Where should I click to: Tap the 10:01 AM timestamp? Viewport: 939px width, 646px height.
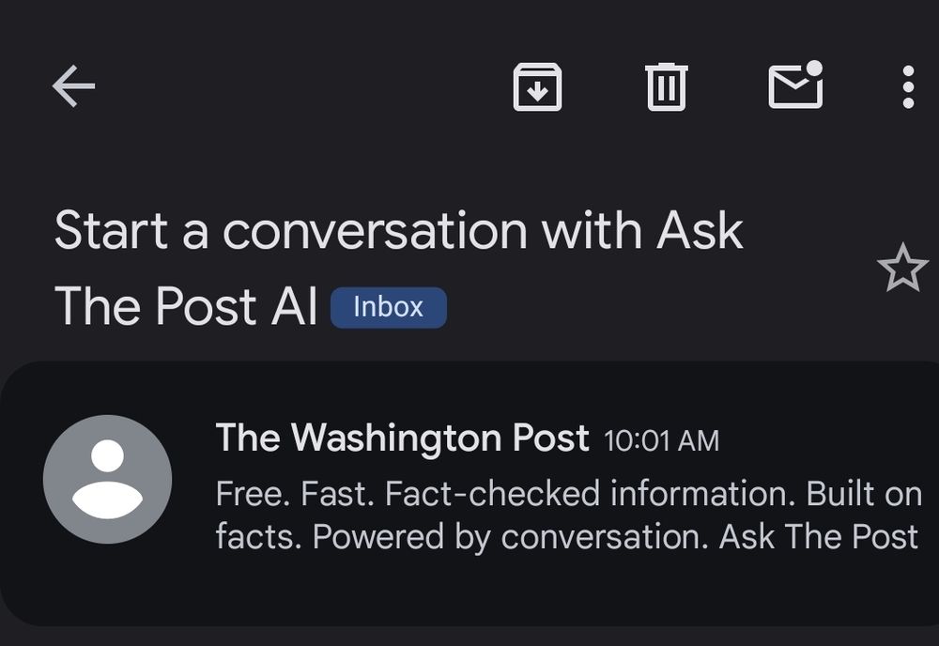(661, 440)
